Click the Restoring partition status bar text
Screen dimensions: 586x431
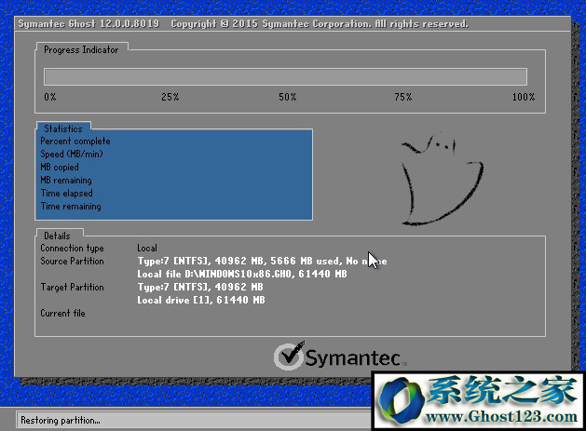61,421
